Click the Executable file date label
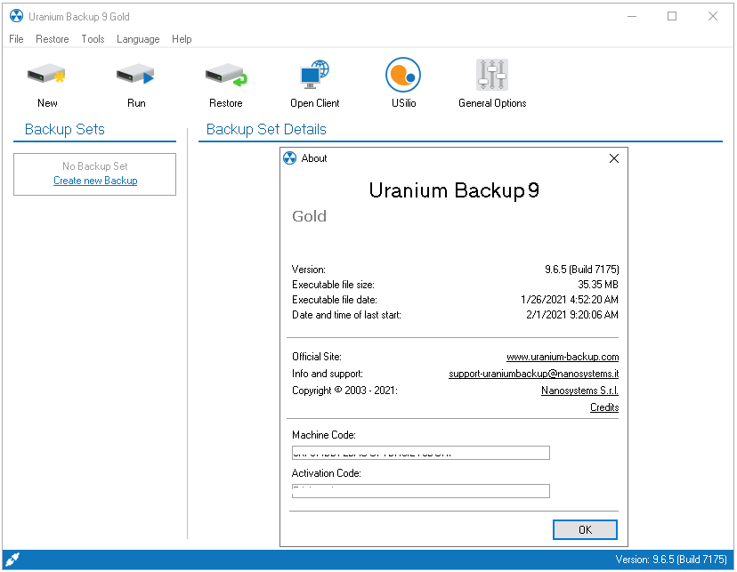737x572 pixels. point(334,300)
